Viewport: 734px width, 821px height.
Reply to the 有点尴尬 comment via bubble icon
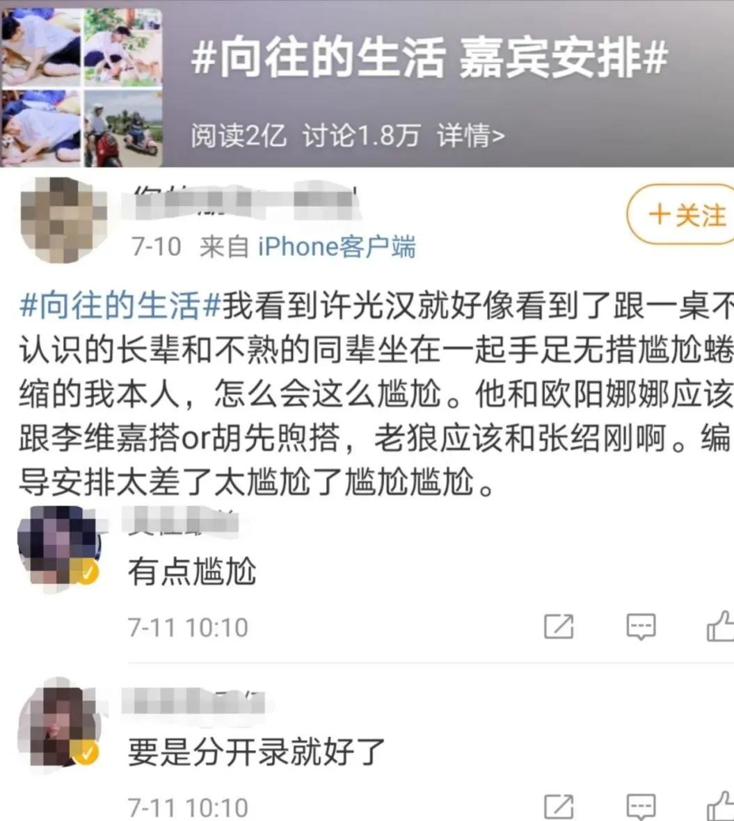click(x=641, y=626)
